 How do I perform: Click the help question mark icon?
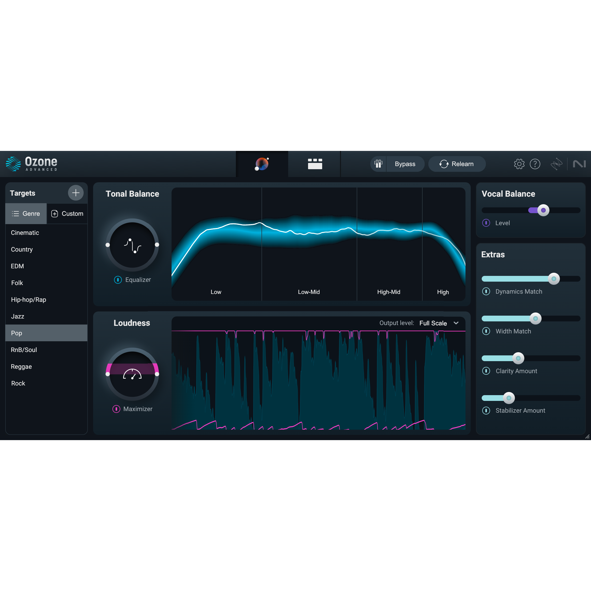click(x=535, y=164)
